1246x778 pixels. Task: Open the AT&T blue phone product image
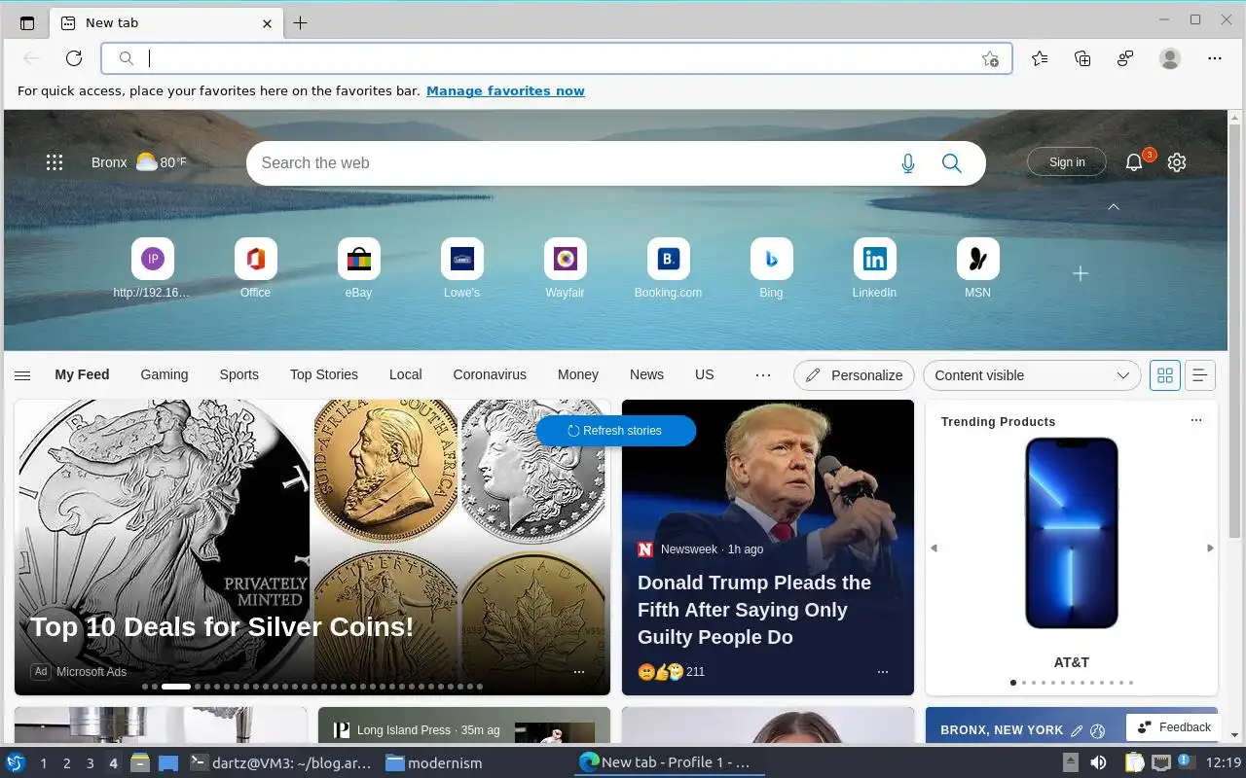[x=1071, y=533]
